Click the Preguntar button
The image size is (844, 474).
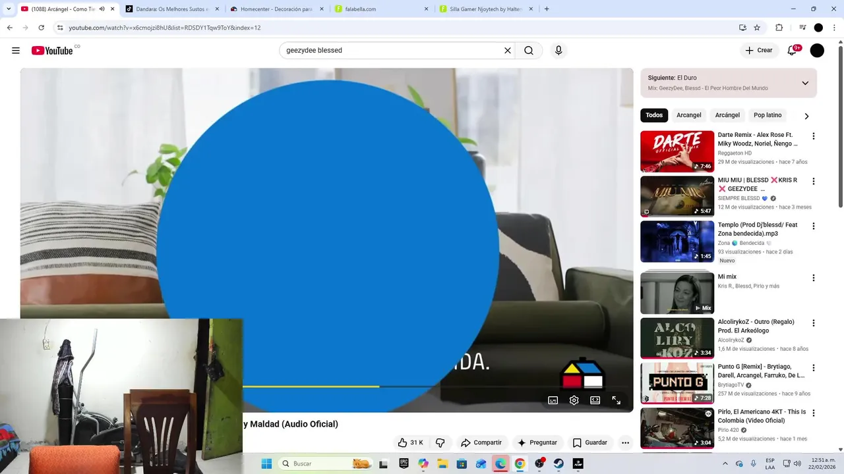(537, 442)
